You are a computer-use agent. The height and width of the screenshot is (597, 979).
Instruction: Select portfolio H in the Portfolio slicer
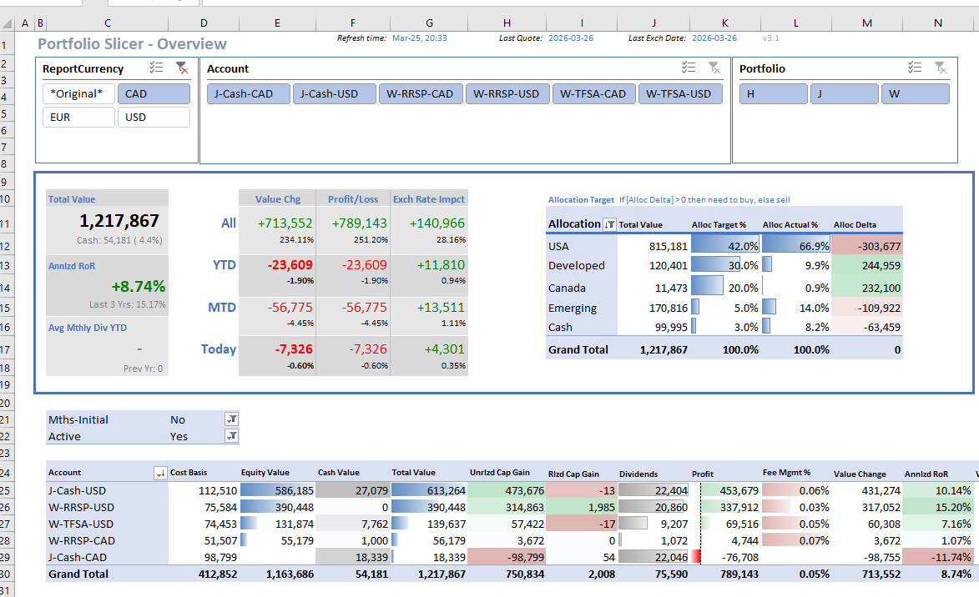(773, 94)
